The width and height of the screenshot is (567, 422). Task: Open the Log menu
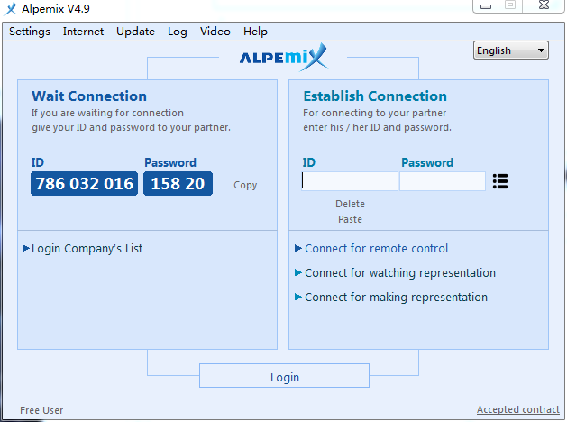[x=178, y=32]
